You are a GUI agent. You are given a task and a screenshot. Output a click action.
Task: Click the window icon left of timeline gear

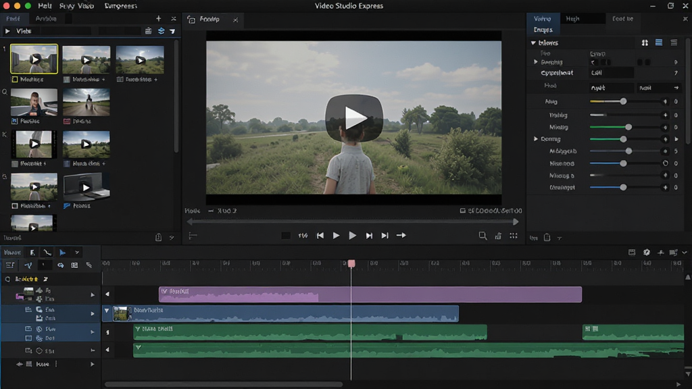(632, 253)
